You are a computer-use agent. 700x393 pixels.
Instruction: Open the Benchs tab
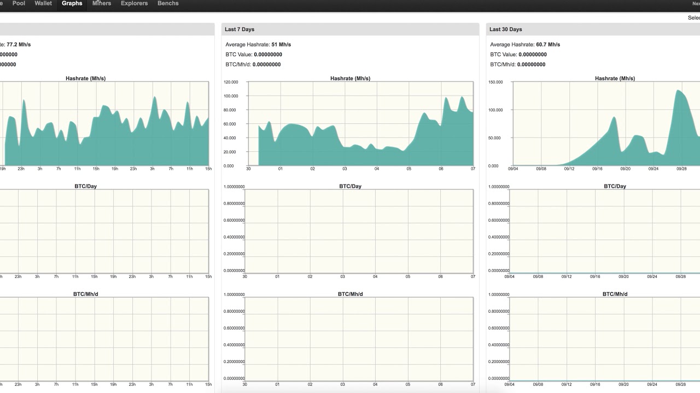click(x=168, y=3)
